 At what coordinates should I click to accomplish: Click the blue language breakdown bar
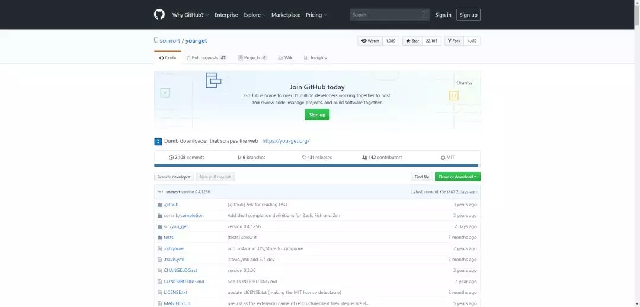point(316,165)
